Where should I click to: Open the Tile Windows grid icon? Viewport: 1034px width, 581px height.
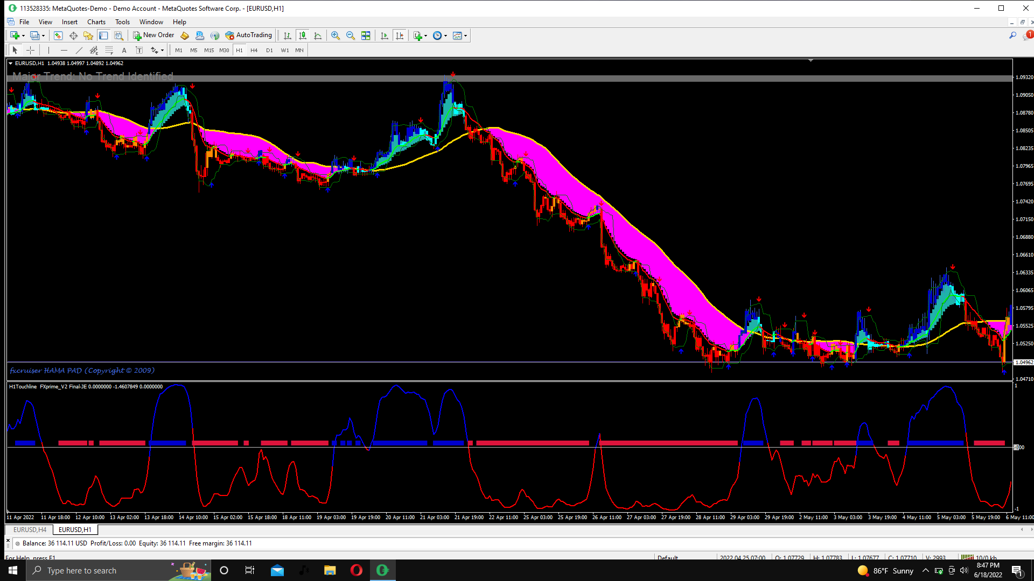tap(366, 36)
